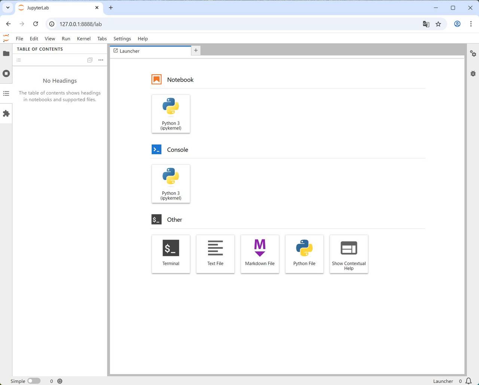
Task: Click the Notebook section icon
Action: pyautogui.click(x=156, y=79)
